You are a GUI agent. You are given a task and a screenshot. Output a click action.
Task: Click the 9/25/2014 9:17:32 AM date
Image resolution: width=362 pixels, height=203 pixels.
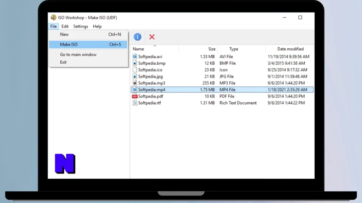[287, 70]
